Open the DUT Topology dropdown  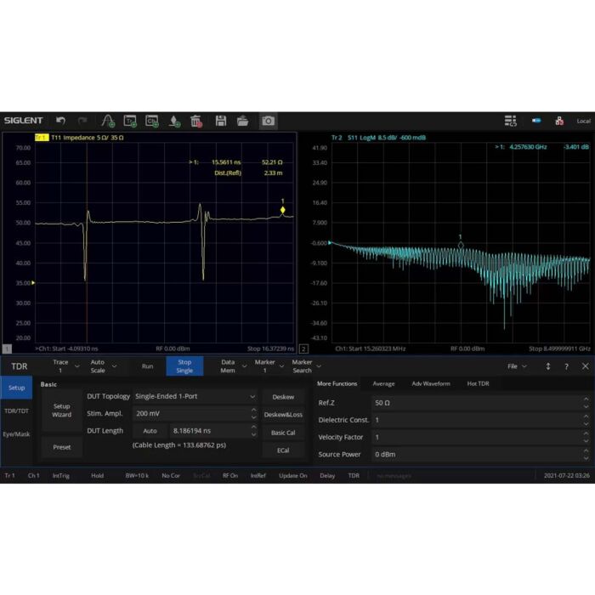[x=195, y=396]
